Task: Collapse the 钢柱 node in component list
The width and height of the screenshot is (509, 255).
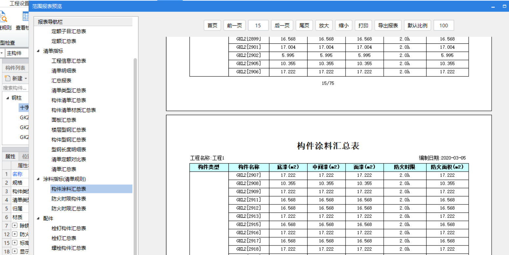Action: tap(8, 98)
